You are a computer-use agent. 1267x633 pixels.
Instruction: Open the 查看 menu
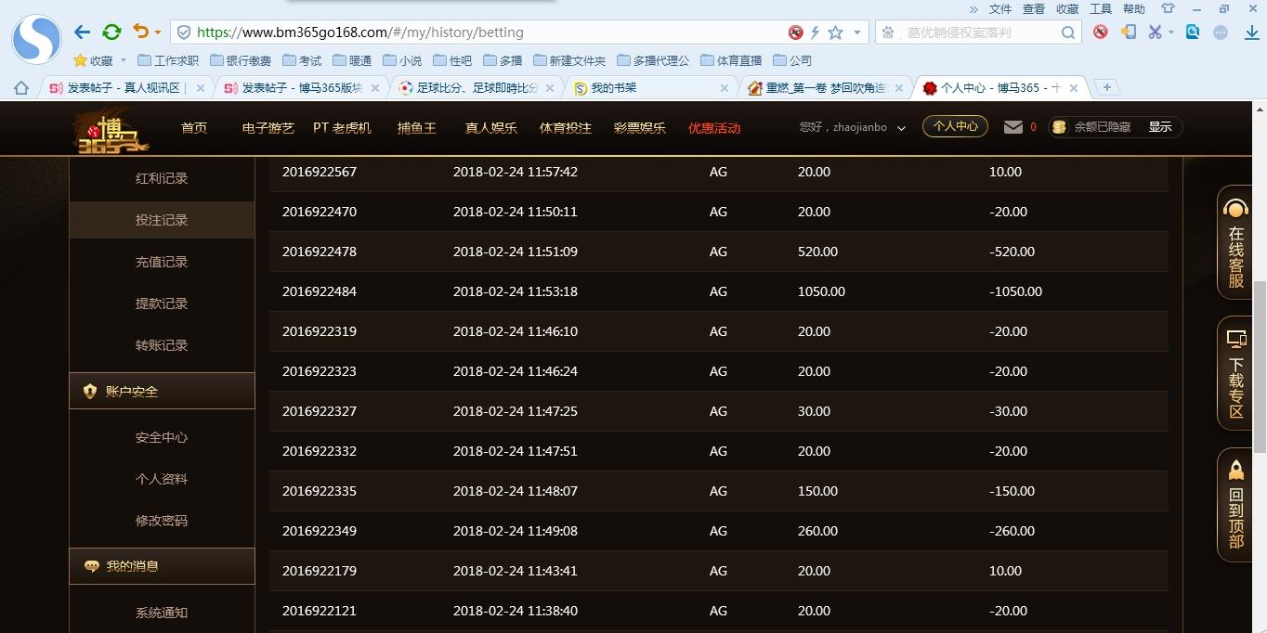(x=1034, y=8)
